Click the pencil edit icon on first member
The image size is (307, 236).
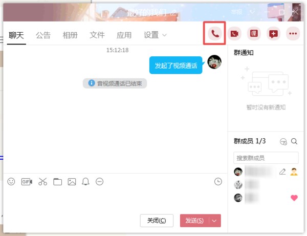coord(282,172)
